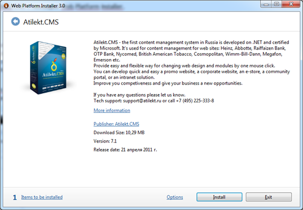
Task: Open the More information link
Action: click(x=112, y=110)
